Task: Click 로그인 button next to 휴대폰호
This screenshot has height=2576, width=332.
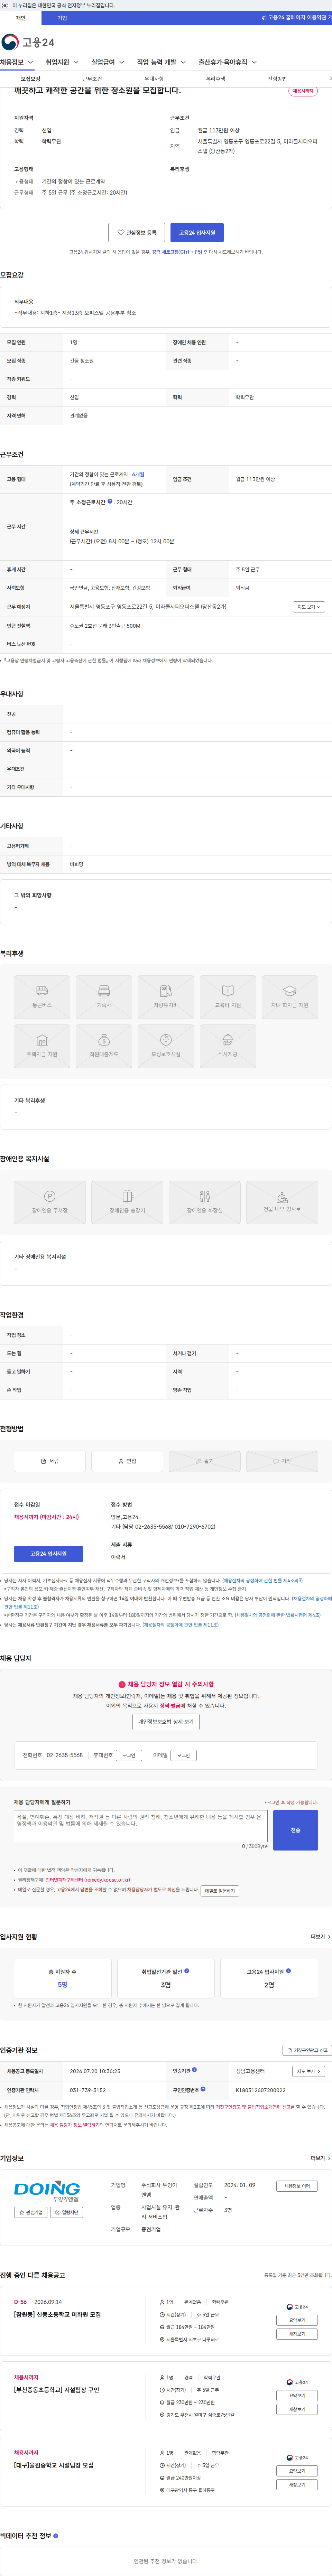Action: click(x=129, y=1755)
